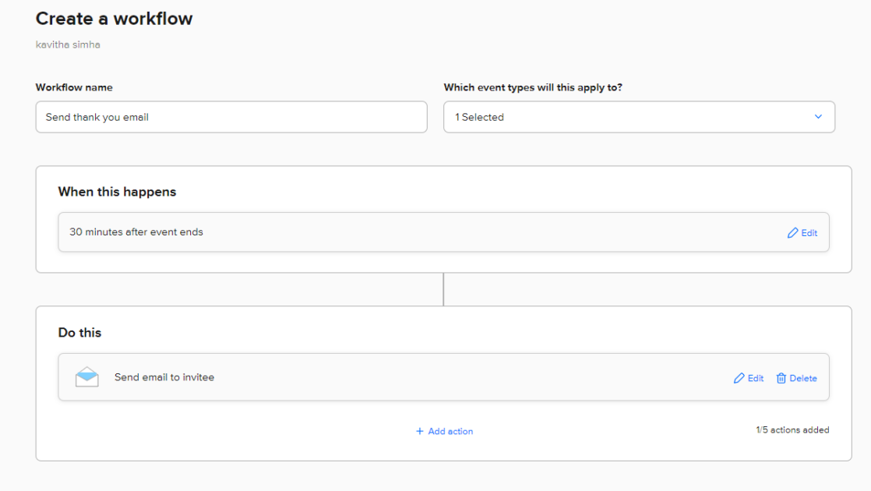Click the 'Do this' section heading
871x491 pixels.
point(79,333)
